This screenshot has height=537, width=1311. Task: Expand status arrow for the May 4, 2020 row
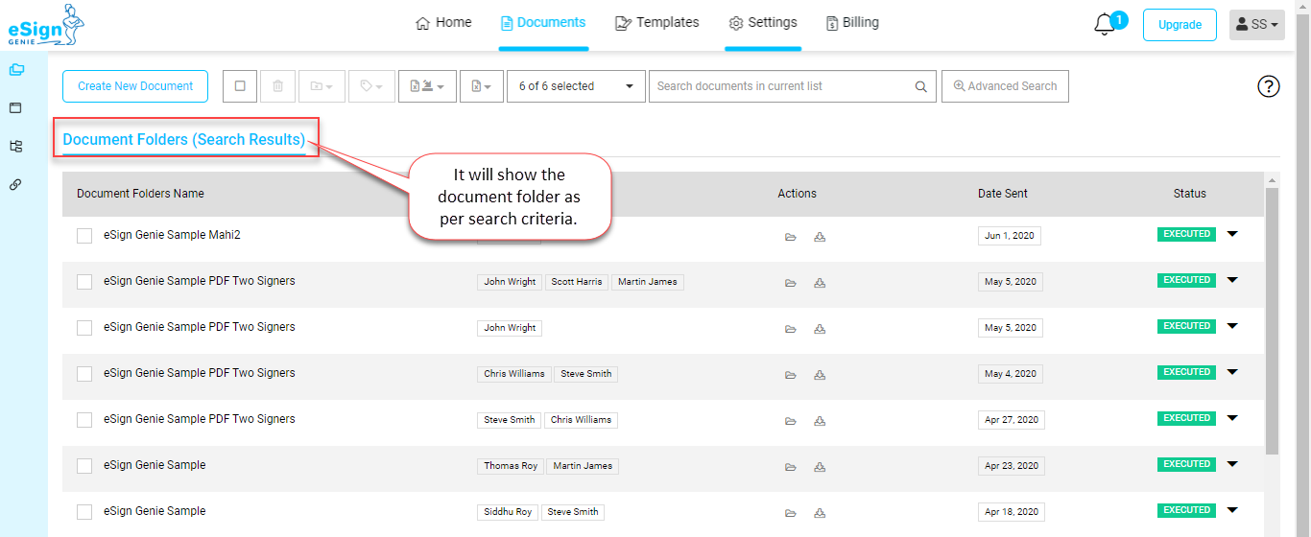click(1232, 372)
